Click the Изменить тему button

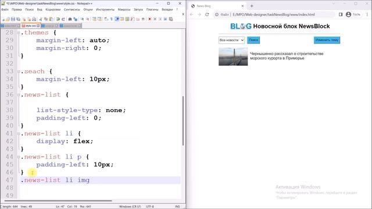pyautogui.click(x=327, y=40)
